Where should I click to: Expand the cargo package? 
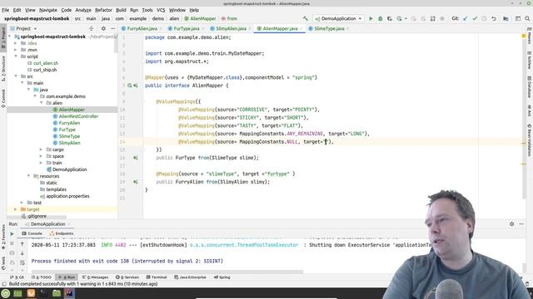click(x=42, y=149)
